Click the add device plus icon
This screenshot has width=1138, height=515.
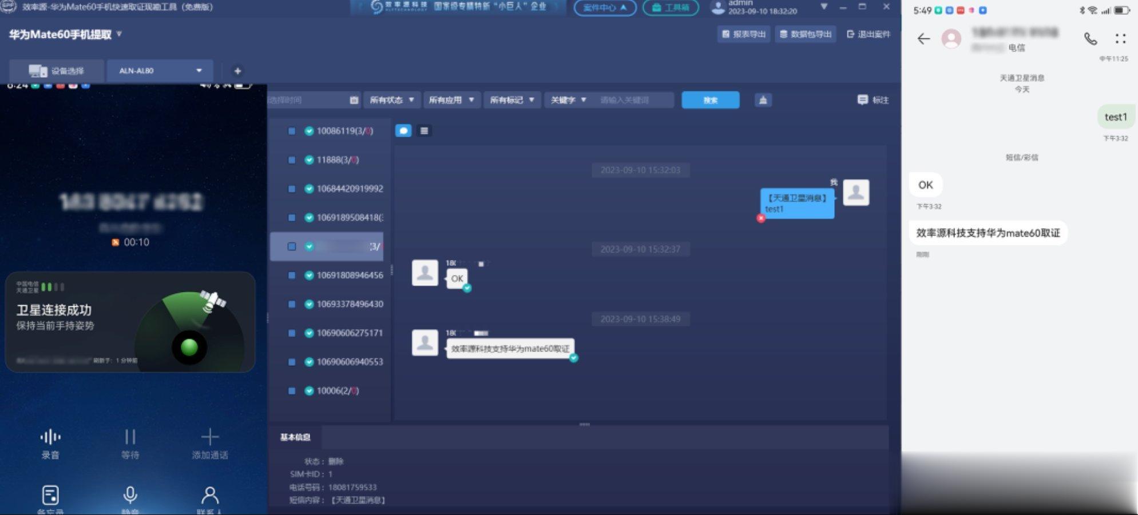237,71
